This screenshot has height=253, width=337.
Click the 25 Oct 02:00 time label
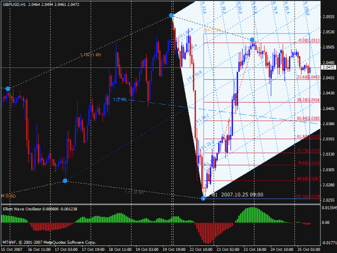coord(308,249)
